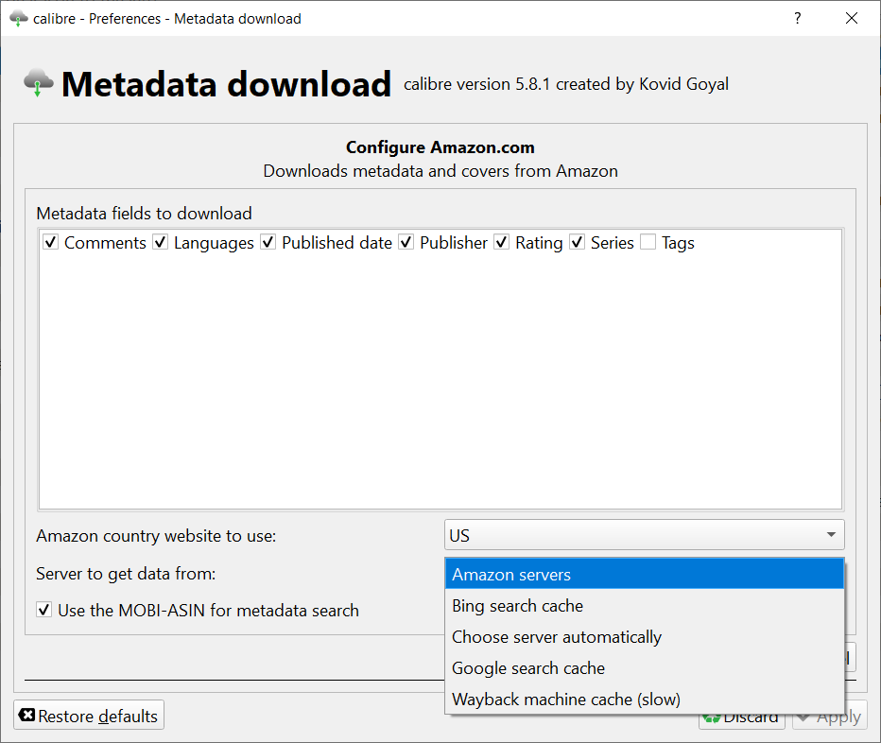Image resolution: width=881 pixels, height=743 pixels.
Task: Toggle the Comments metadata checkbox
Action: coord(51,243)
